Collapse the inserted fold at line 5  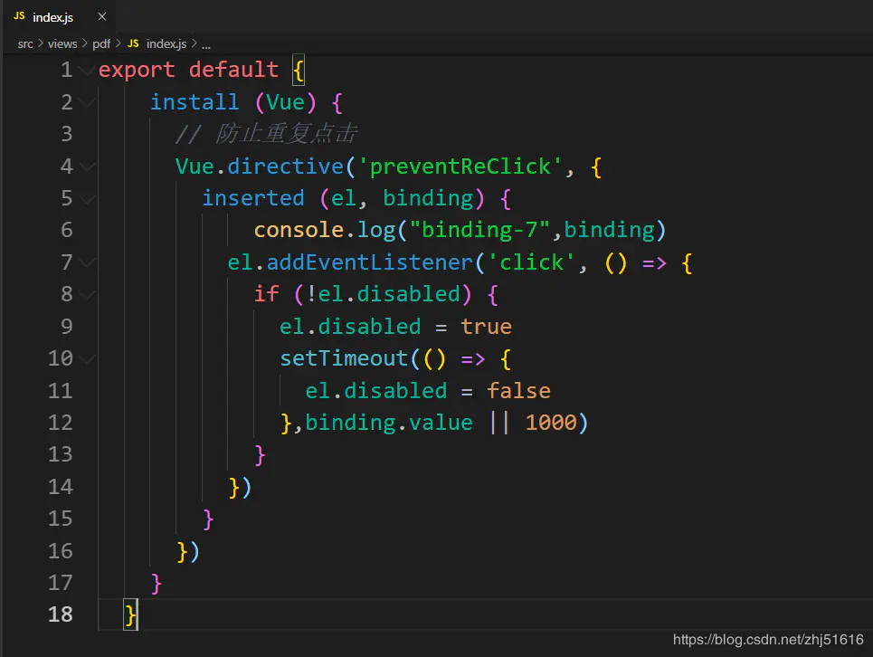click(x=88, y=199)
